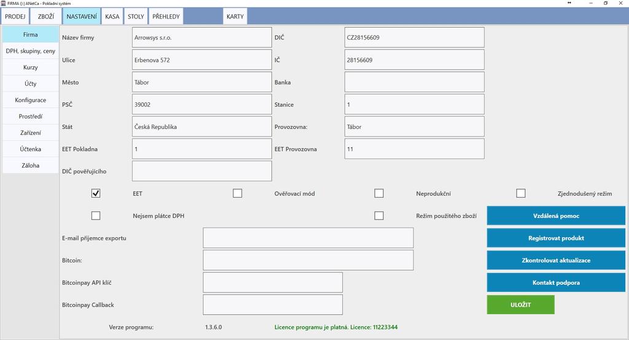This screenshot has height=340, width=629.
Task: Enable Zjednodušený režim checkbox
Action: (521, 193)
